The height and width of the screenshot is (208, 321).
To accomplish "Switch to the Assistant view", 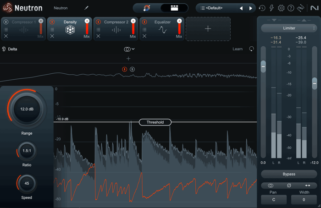I will click(x=147, y=8).
